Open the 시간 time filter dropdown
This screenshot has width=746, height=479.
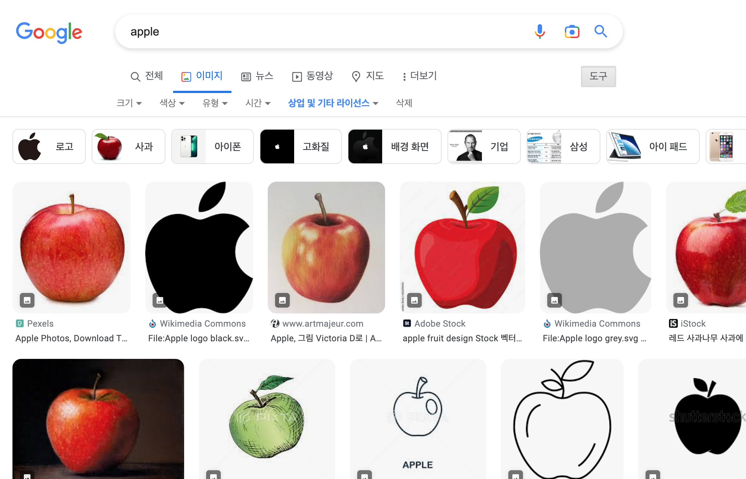click(x=258, y=103)
